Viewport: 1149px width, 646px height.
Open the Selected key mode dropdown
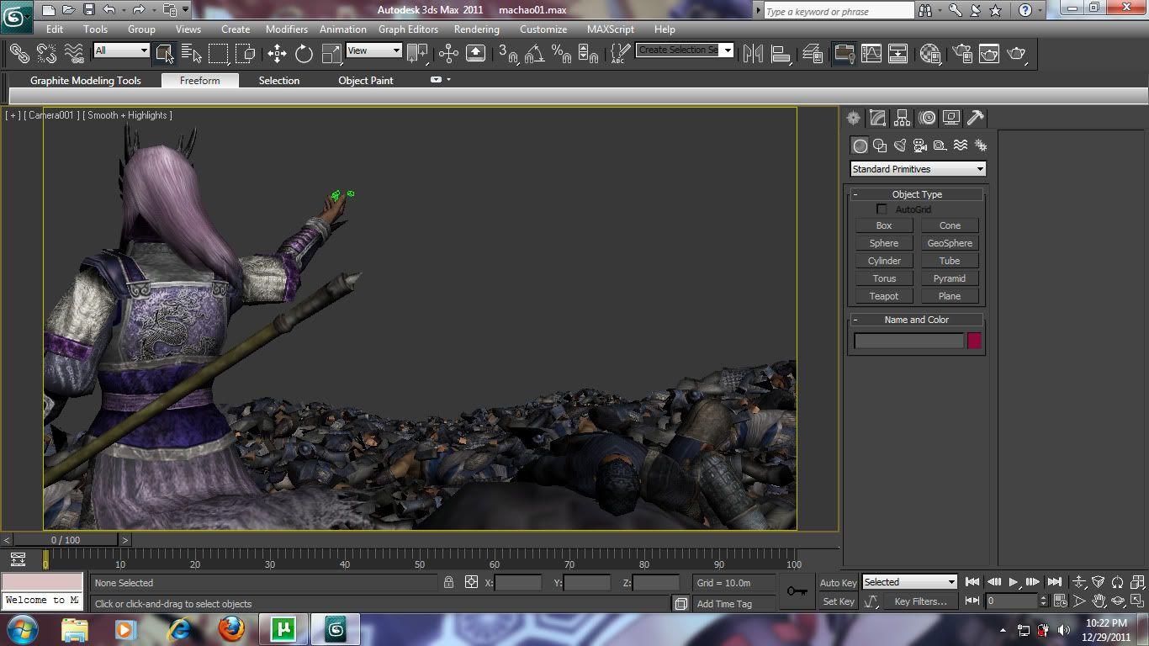(x=910, y=582)
